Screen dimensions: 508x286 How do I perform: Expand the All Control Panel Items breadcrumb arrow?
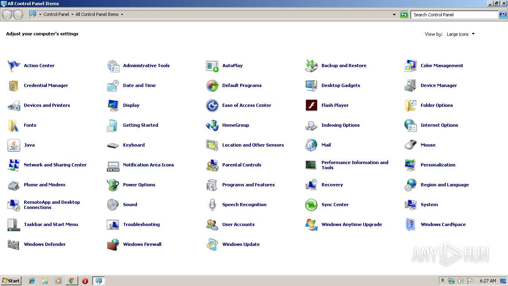pyautogui.click(x=122, y=14)
